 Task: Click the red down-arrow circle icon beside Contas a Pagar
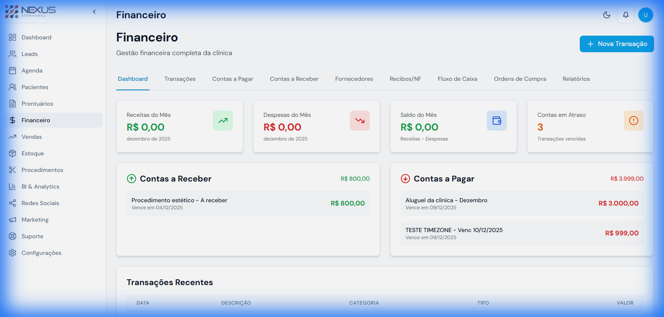[x=405, y=179]
